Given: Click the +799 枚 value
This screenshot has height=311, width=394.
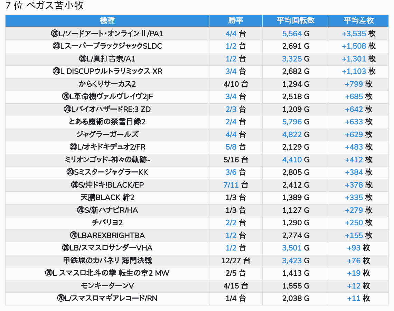Looking at the screenshot, I should [358, 84].
